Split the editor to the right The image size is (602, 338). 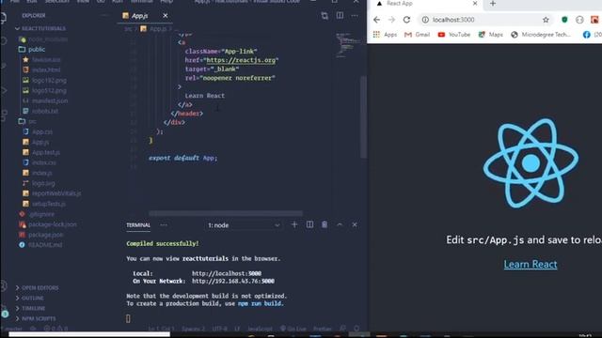tap(340, 16)
